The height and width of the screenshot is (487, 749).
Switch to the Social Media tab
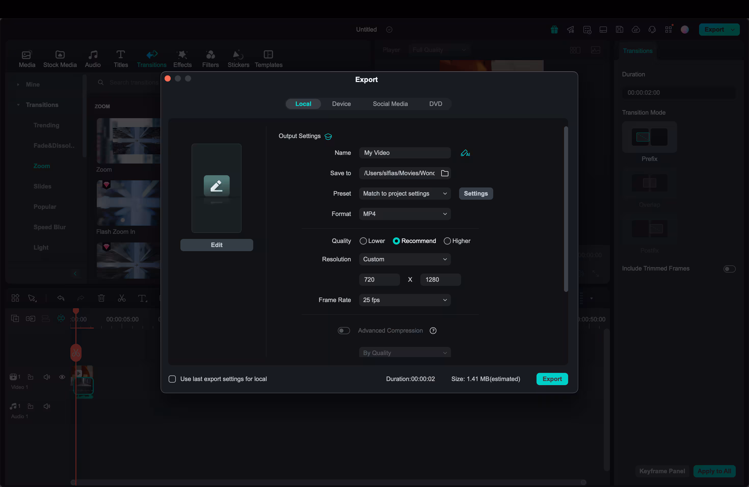coord(390,104)
